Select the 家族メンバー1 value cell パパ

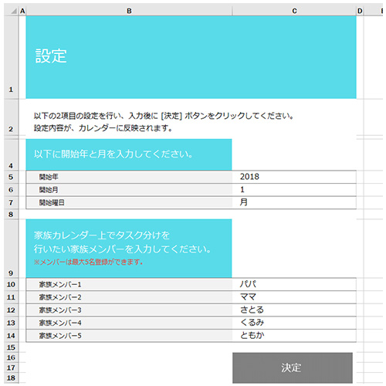tap(294, 284)
